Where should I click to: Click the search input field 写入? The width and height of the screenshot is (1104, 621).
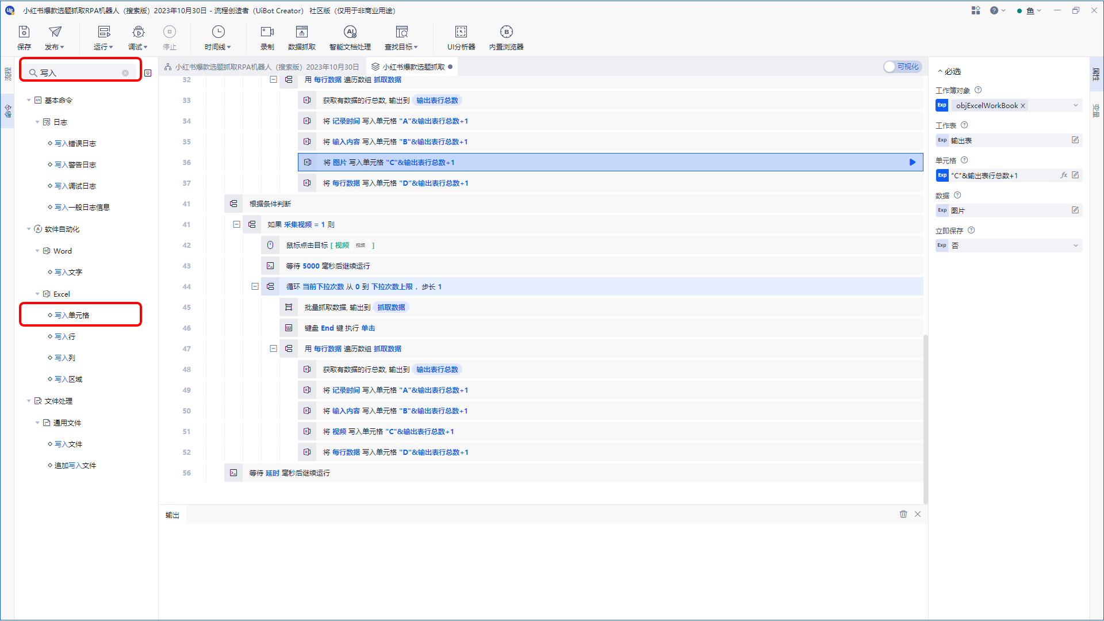79,72
